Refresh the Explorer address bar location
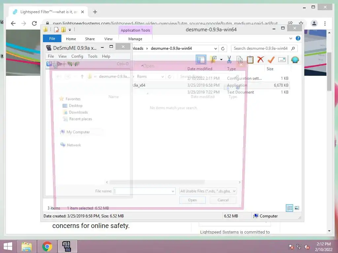The image size is (338, 253). (223, 48)
